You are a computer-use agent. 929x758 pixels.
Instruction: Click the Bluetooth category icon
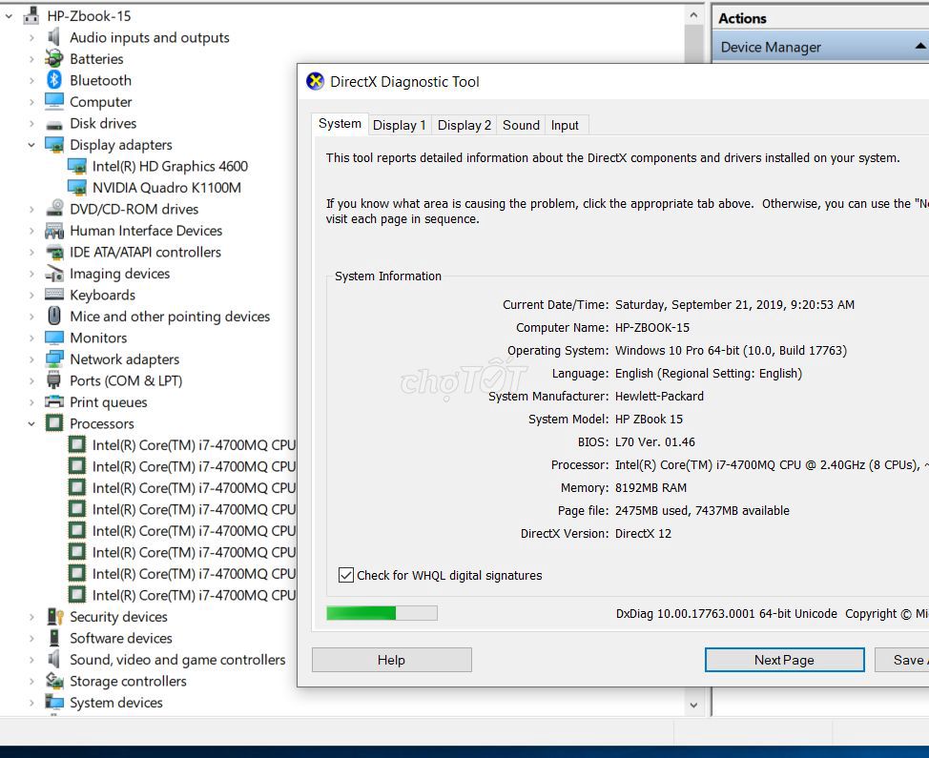pyautogui.click(x=54, y=80)
